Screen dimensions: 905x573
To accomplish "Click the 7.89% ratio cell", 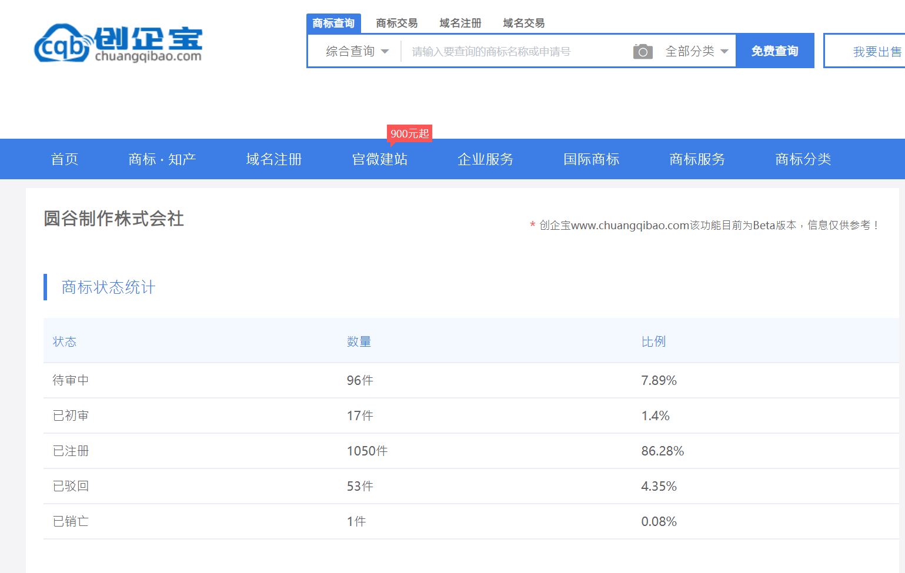I will click(659, 380).
